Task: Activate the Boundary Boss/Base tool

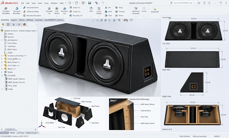Action: pyautogui.click(x=32, y=15)
